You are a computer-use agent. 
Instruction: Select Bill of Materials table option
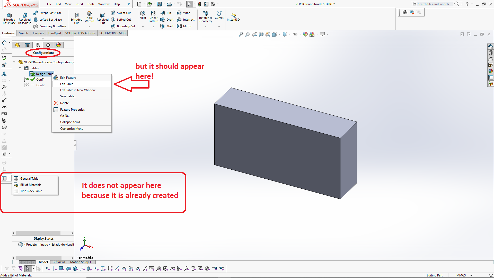(x=31, y=185)
